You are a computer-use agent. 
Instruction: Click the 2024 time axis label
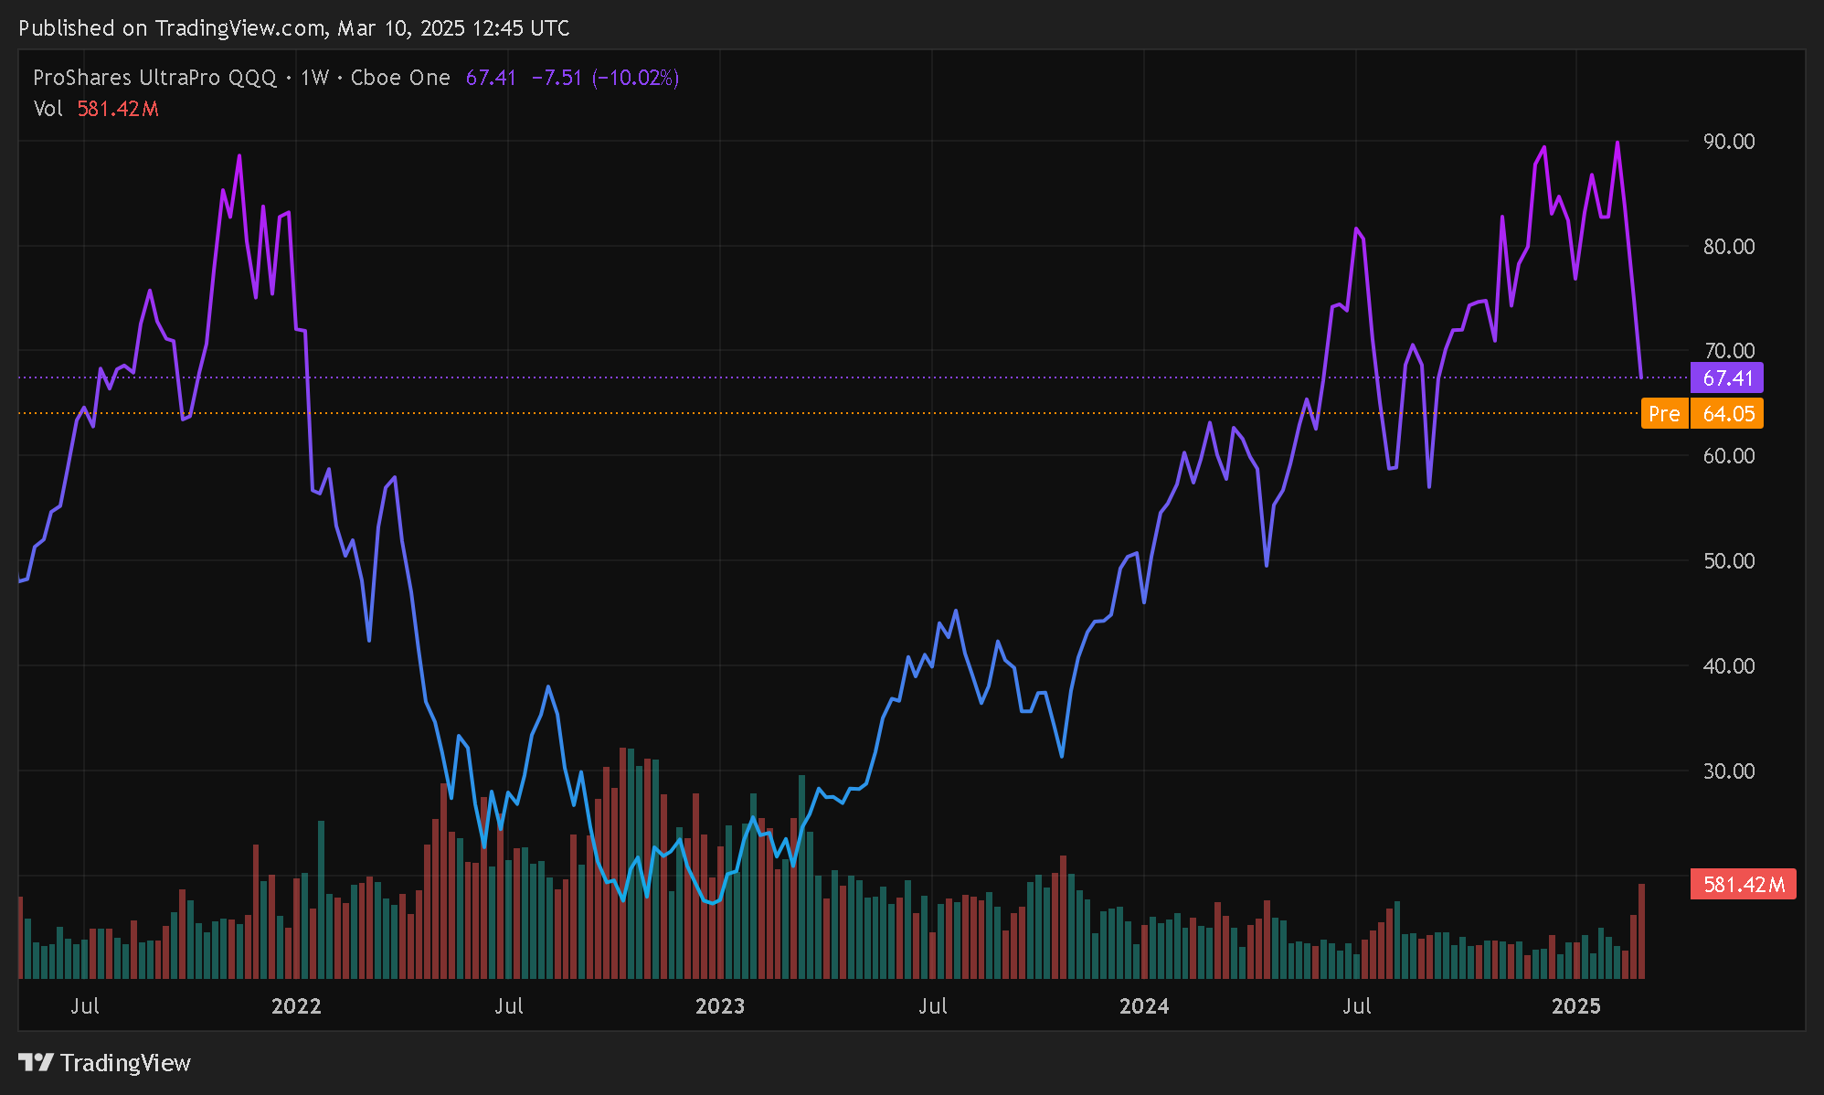[1144, 1006]
